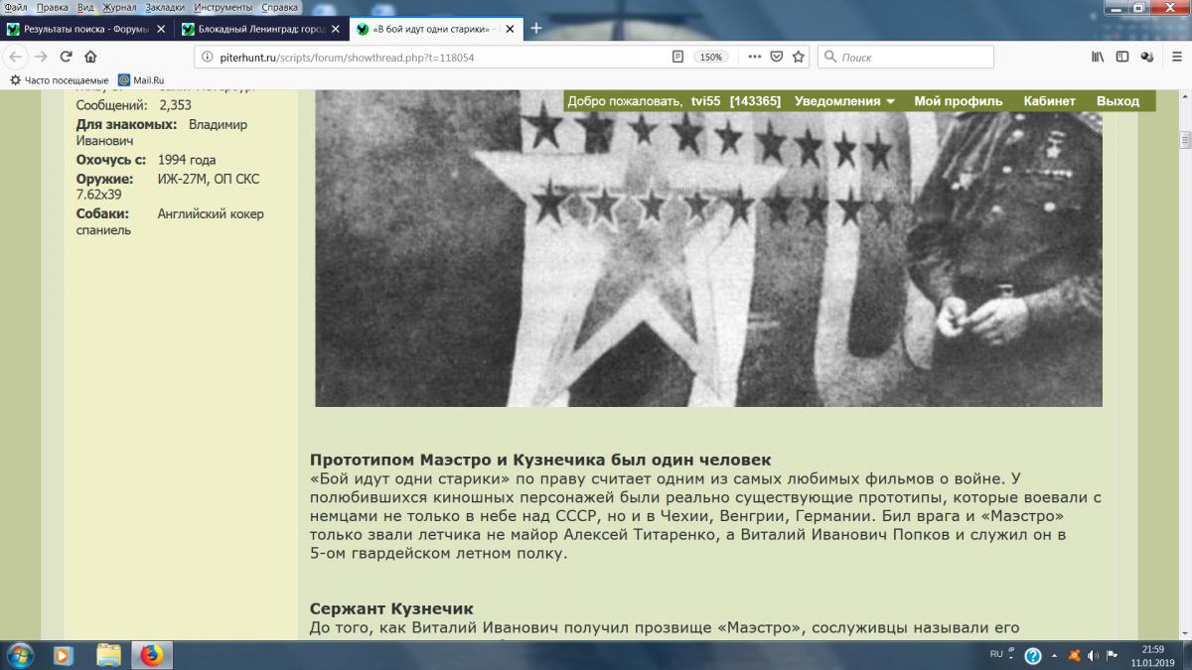This screenshot has width=1192, height=670.
Task: Expand the Уведомления dropdown
Action: tap(844, 101)
